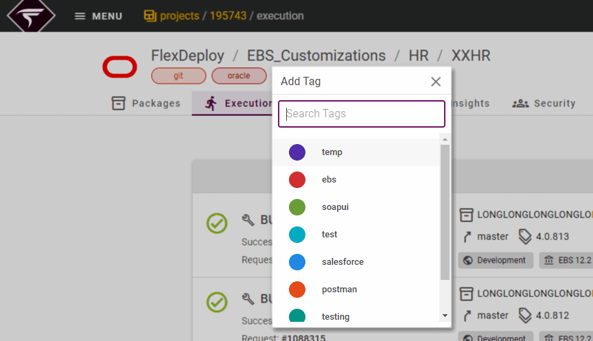Click EBS_Customizations in the project path
Screen dimensions: 593x341
click(x=316, y=56)
